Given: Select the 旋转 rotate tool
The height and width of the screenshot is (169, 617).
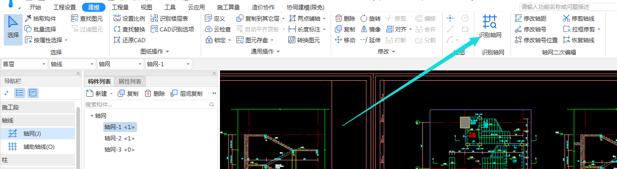Looking at the screenshot, I should tap(370, 18).
